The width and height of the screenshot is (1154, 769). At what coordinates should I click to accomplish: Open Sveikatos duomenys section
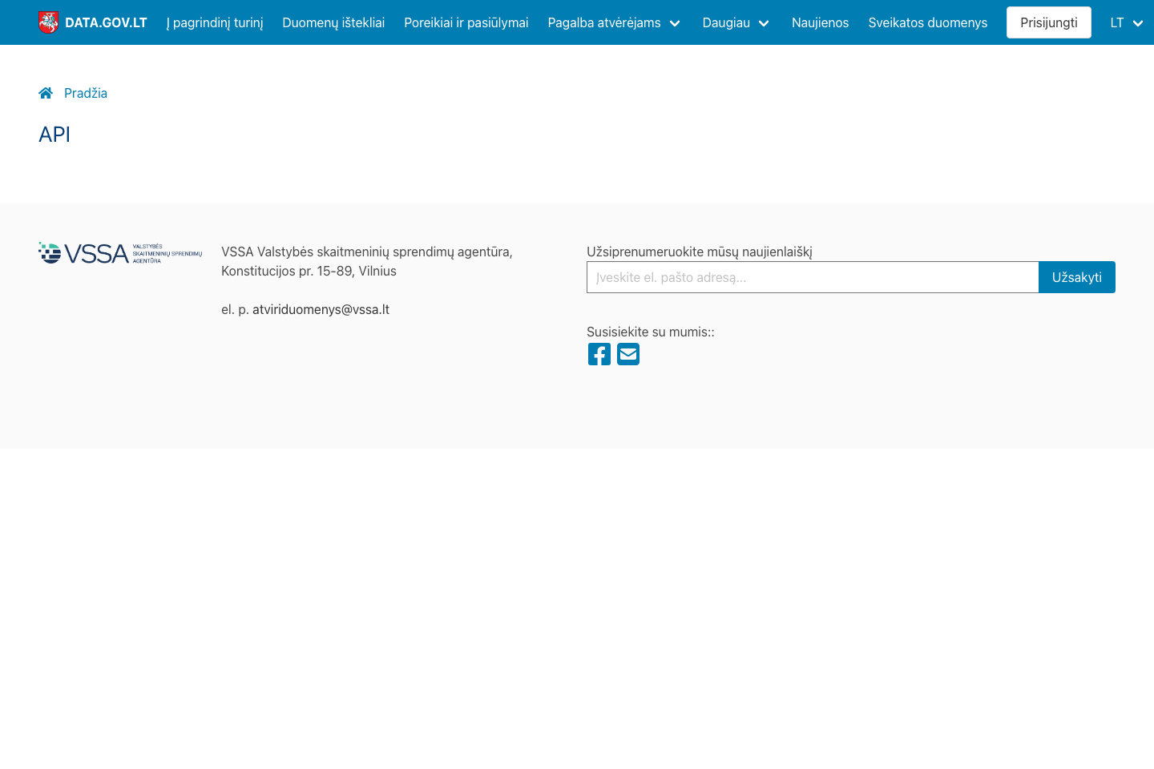point(928,22)
